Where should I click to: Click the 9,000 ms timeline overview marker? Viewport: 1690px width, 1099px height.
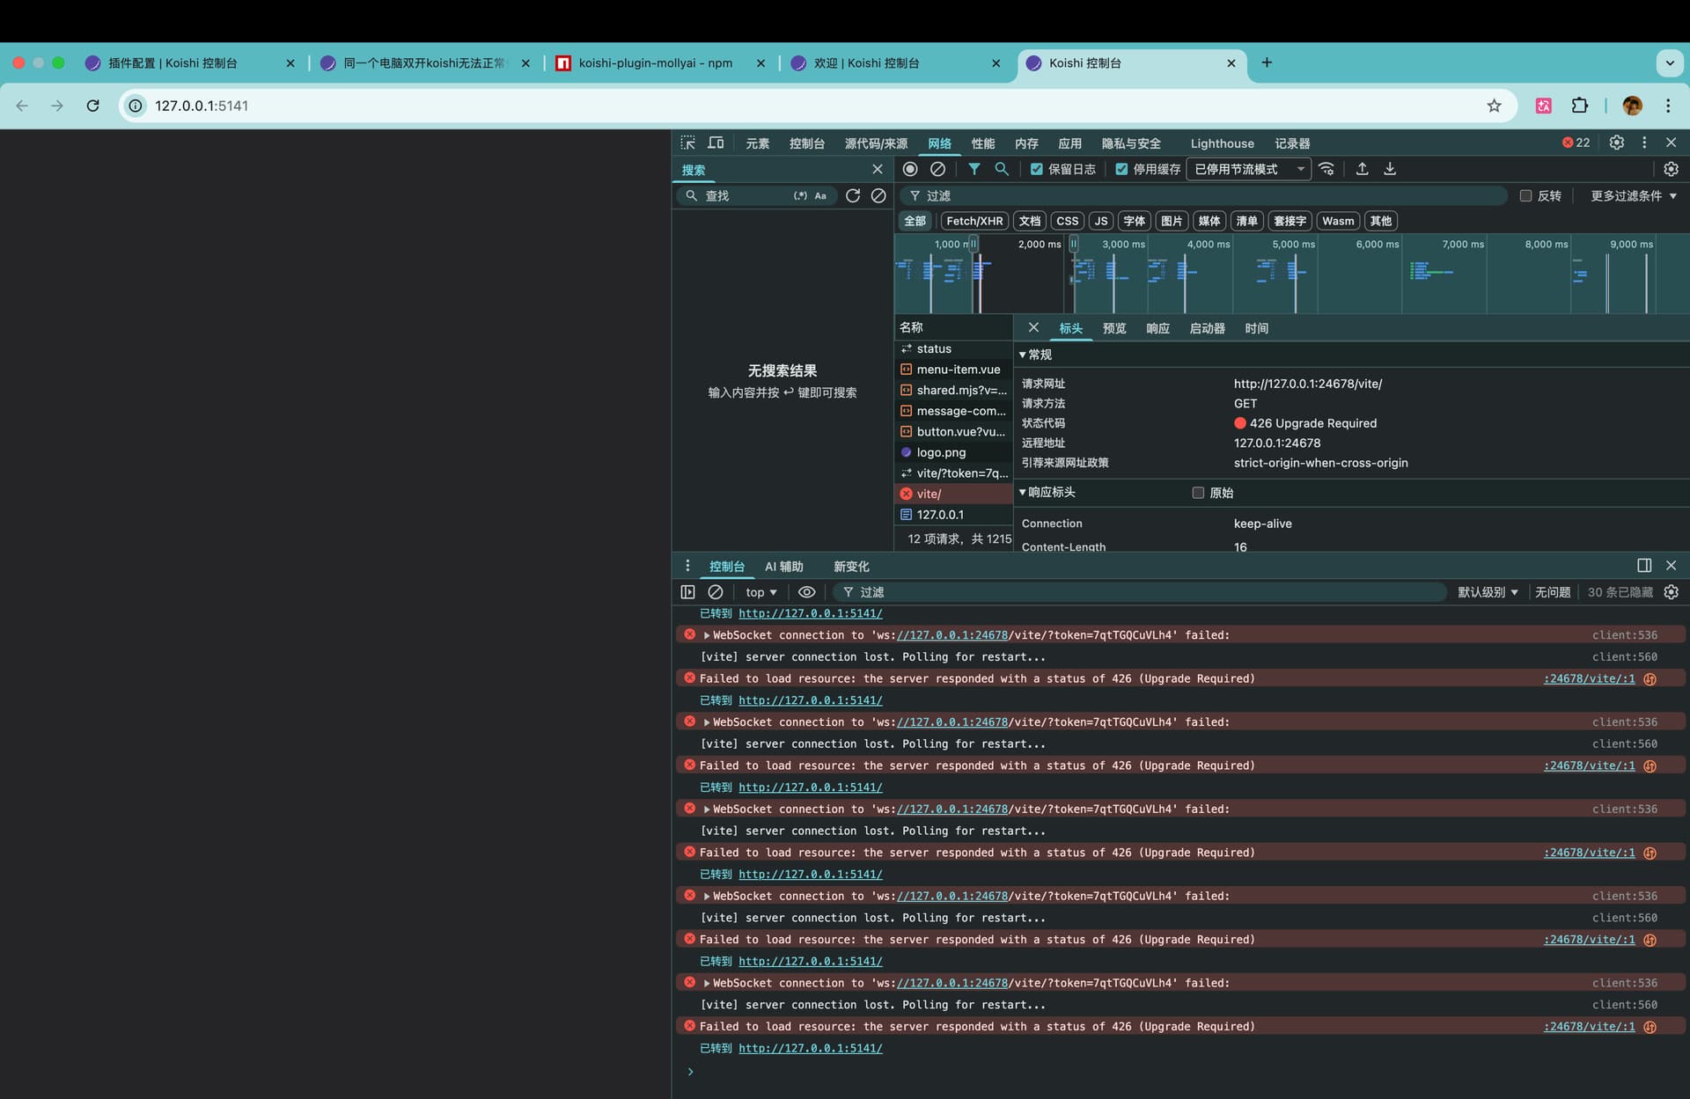pyautogui.click(x=1630, y=244)
